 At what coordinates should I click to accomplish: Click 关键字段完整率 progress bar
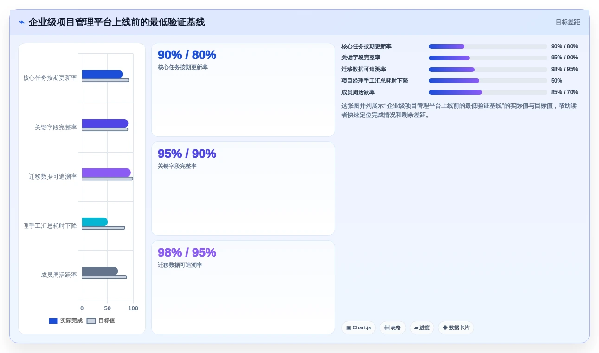click(x=488, y=58)
